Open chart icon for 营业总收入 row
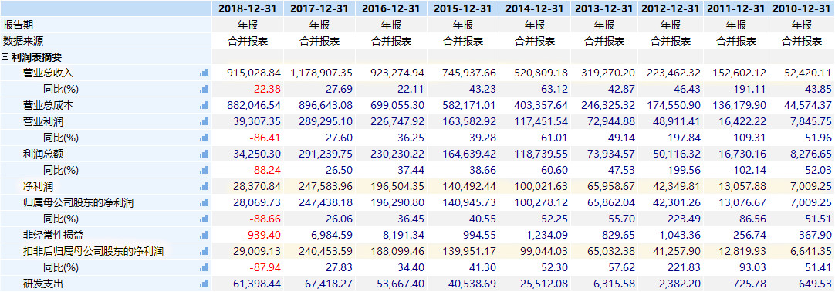This screenshot has width=835, height=292. 204,73
